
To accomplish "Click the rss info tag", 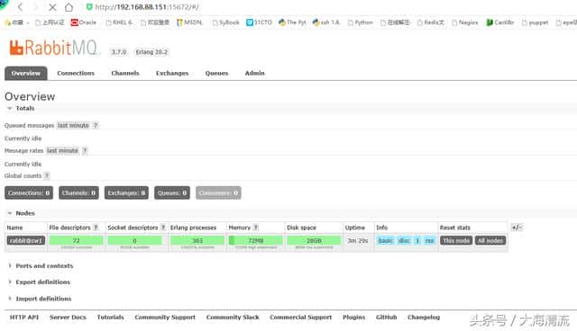I will coord(429,241).
